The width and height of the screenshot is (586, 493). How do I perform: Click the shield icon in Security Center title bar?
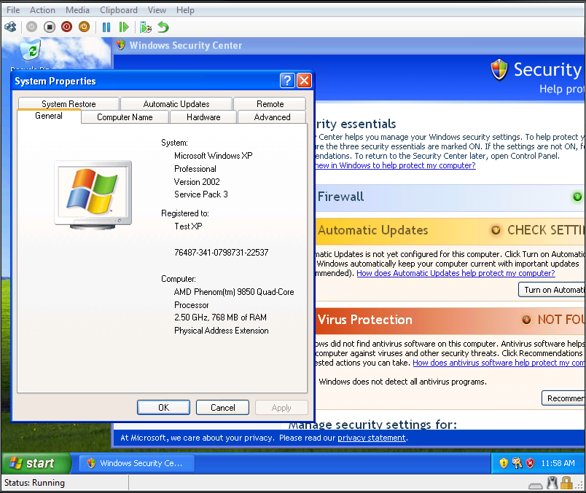[x=121, y=45]
